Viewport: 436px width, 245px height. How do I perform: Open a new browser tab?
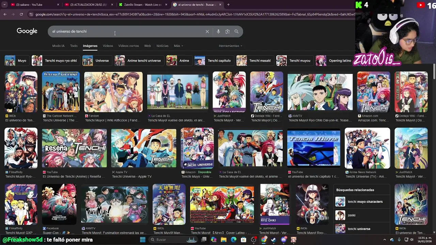[x=228, y=5]
